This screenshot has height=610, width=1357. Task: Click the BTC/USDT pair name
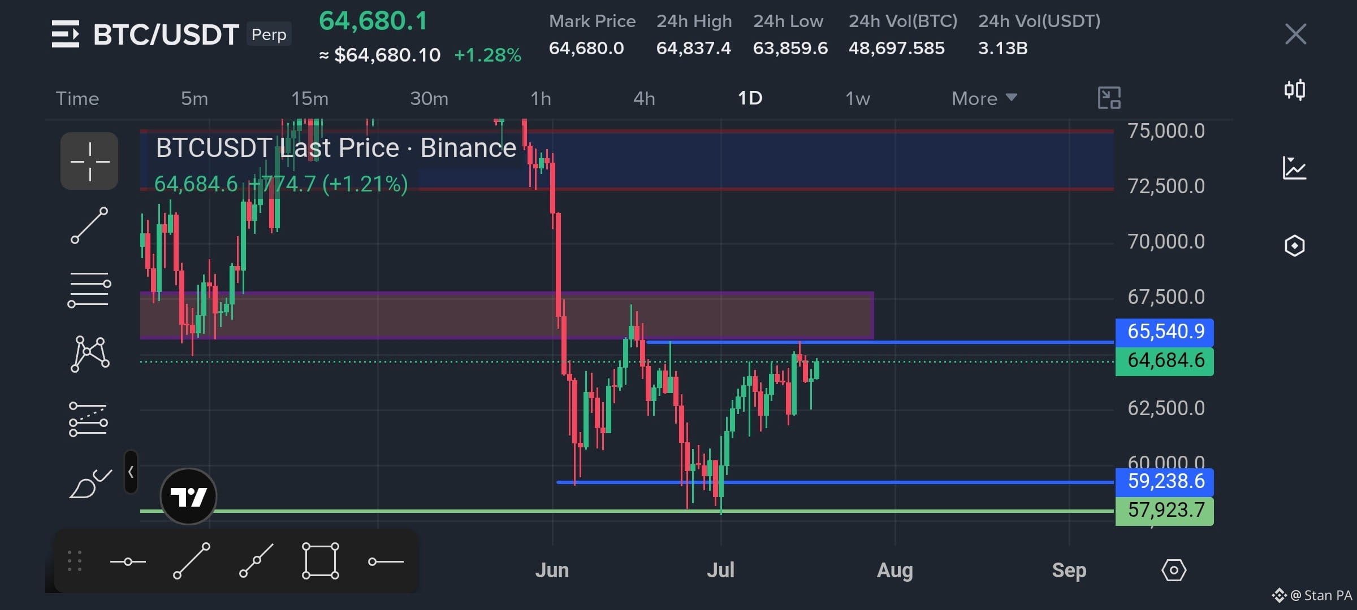[x=166, y=34]
